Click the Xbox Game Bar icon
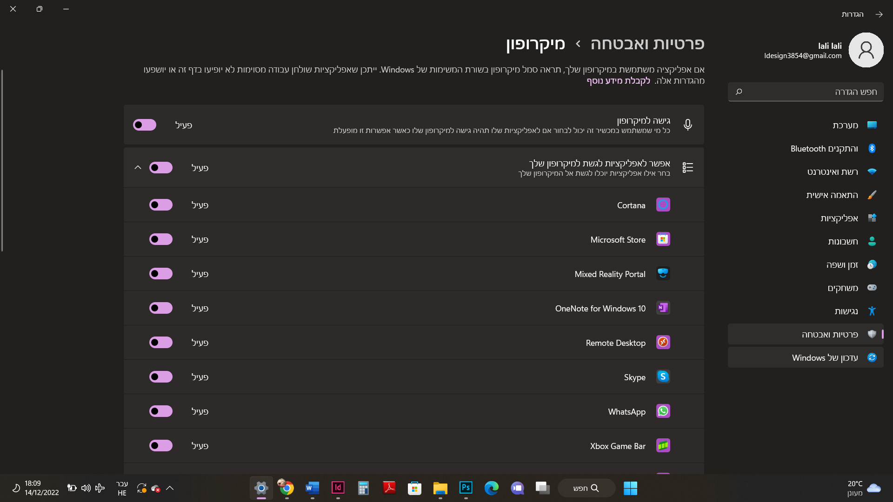 click(x=663, y=445)
